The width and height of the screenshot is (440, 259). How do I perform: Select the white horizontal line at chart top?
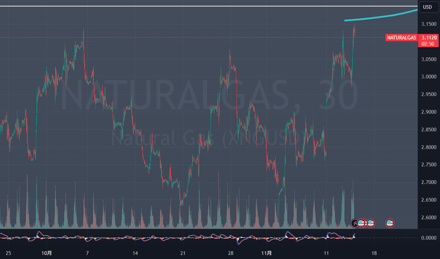[209, 6]
